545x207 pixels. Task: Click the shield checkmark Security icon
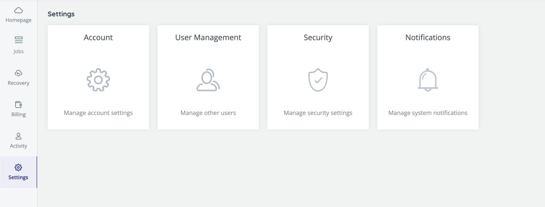pos(318,80)
